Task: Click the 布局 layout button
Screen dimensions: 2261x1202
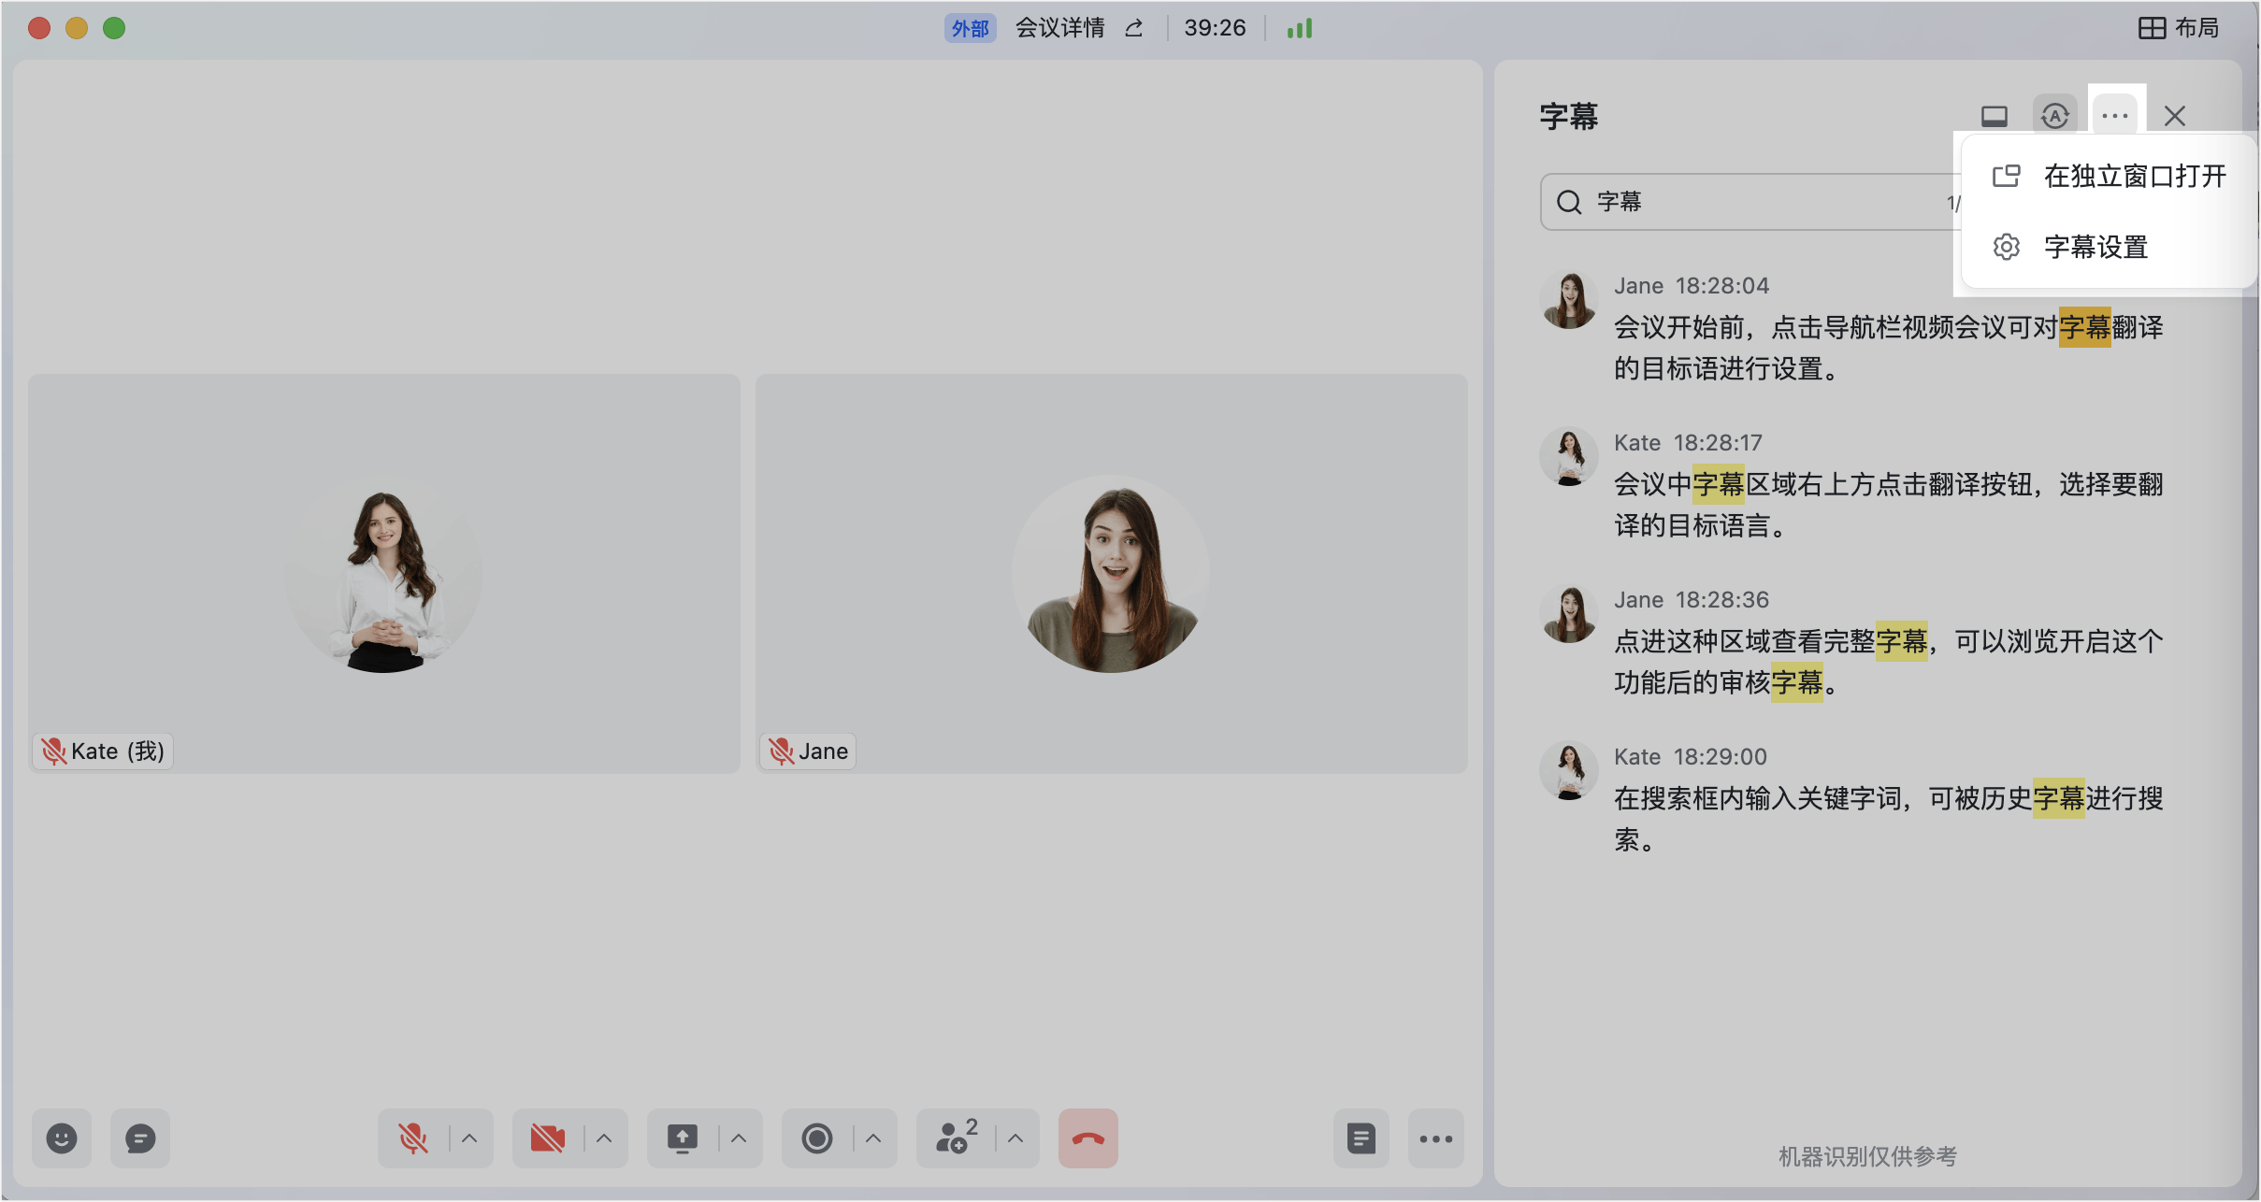Action: pyautogui.click(x=2180, y=28)
